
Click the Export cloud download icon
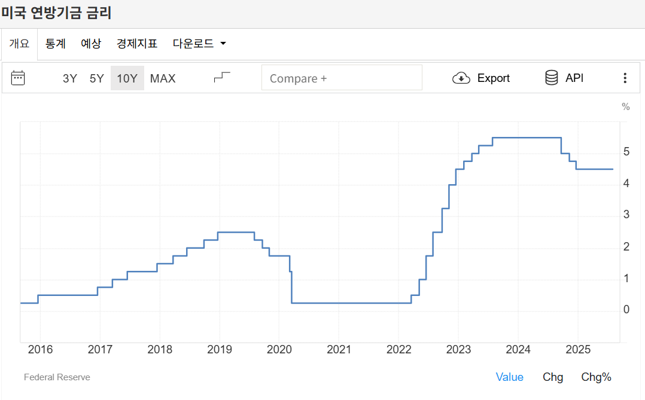coord(461,78)
